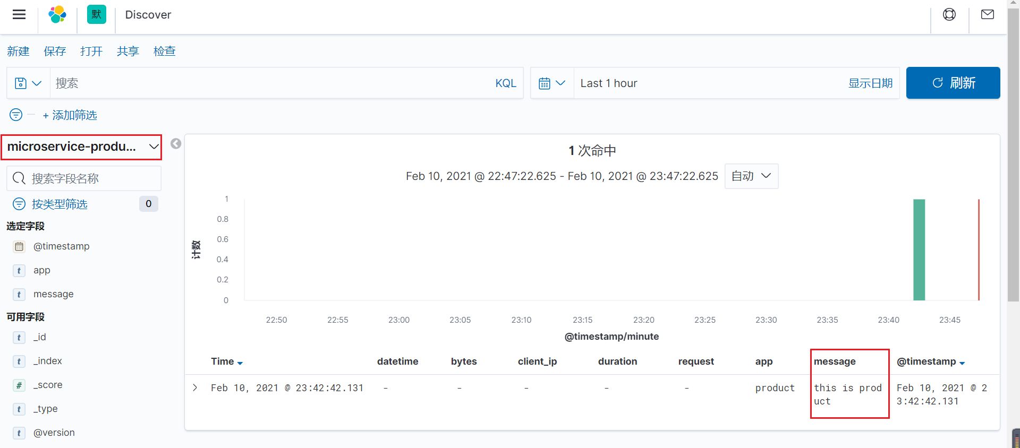1020x448 pixels.
Task: Click the client_ip column header
Action: (538, 361)
